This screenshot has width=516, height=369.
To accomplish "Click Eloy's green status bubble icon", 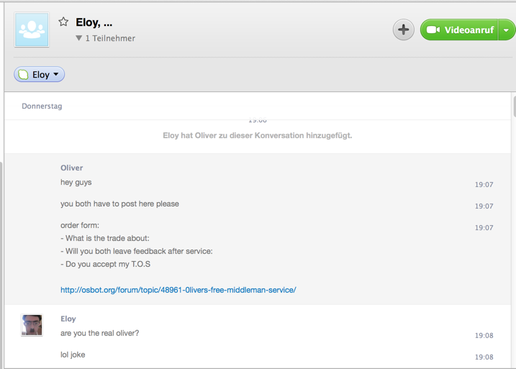I will (23, 75).
